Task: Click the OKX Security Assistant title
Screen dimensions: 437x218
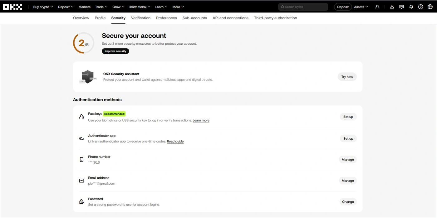Action: pyautogui.click(x=121, y=74)
